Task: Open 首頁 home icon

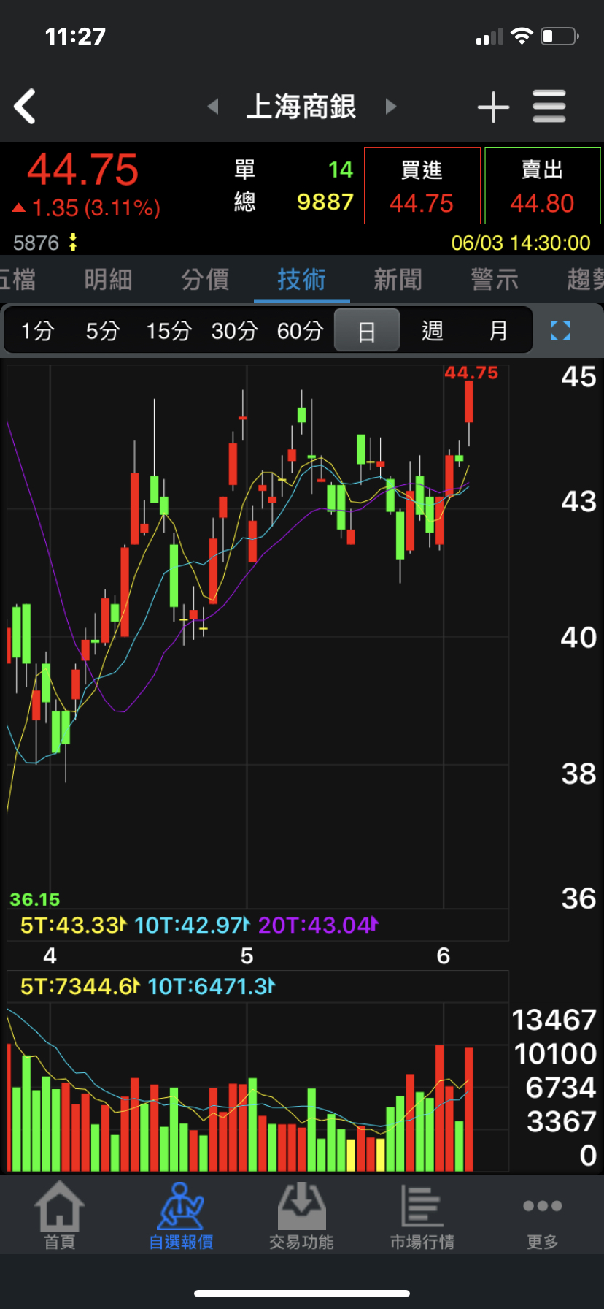Action: [60, 1215]
